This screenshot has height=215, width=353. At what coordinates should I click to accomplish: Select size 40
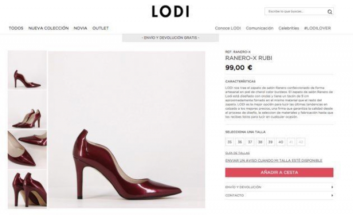(280, 142)
